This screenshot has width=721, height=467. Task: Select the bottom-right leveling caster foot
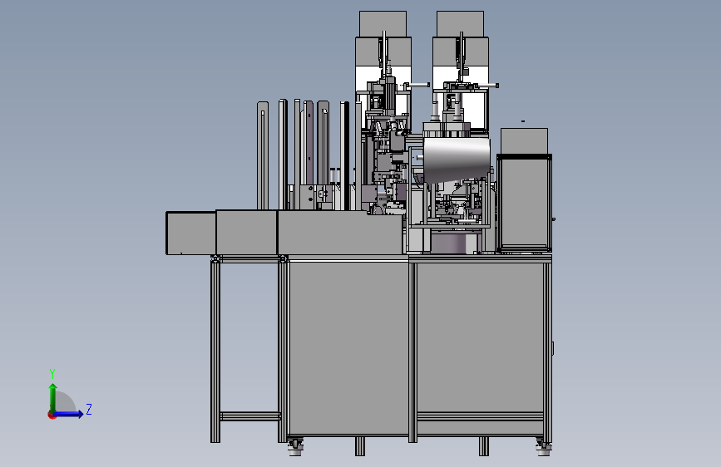pos(544,447)
